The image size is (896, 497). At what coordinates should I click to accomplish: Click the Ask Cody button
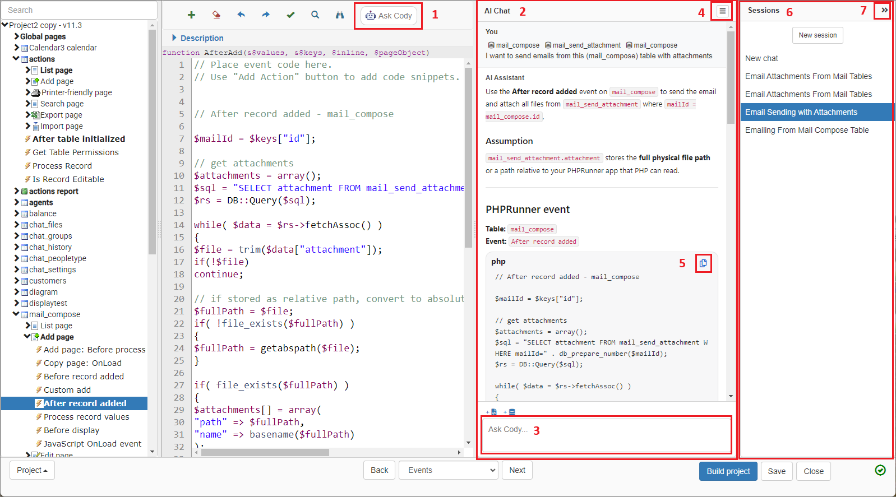pyautogui.click(x=389, y=16)
